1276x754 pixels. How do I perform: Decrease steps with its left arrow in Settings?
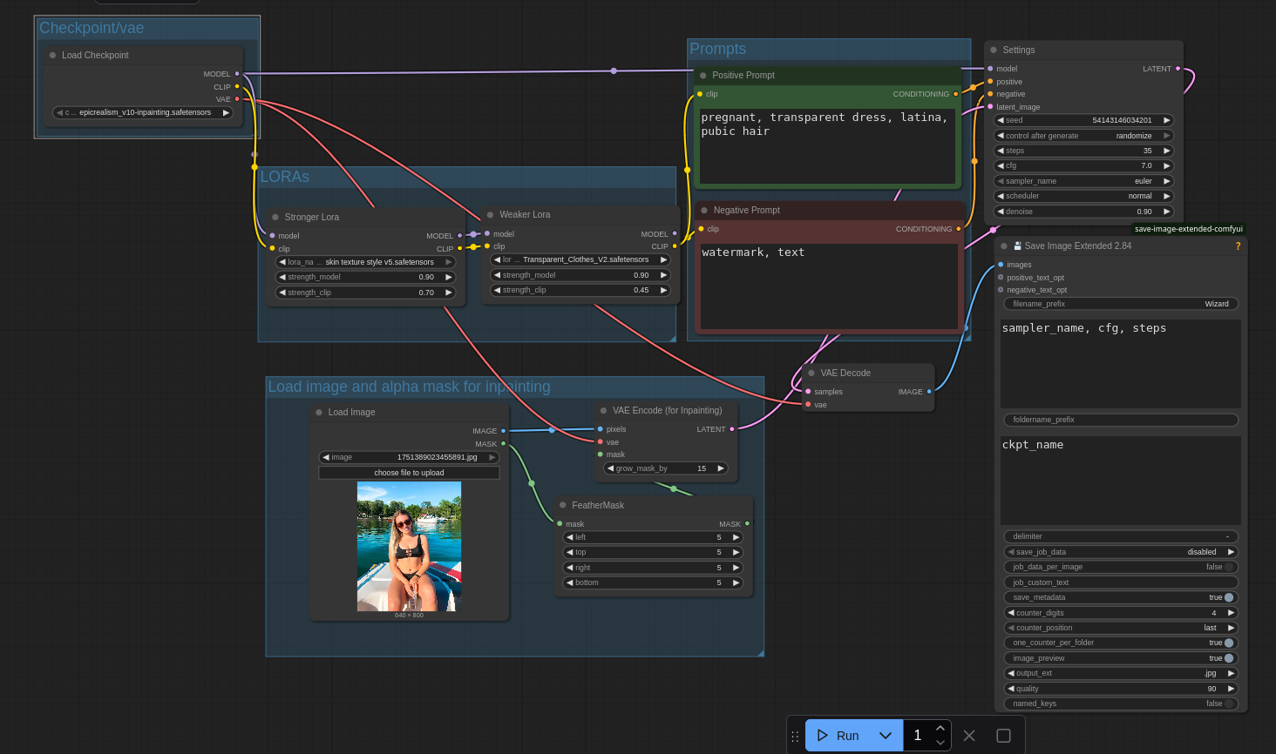[x=1001, y=151]
